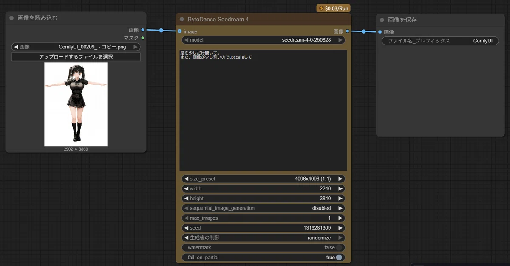The height and width of the screenshot is (266, 510).
Task: Collapse the 画像を保存 node using its title dot
Action: [x=382, y=20]
